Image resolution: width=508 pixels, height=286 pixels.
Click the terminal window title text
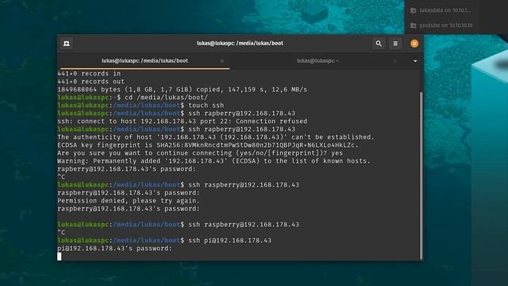pyautogui.click(x=240, y=43)
